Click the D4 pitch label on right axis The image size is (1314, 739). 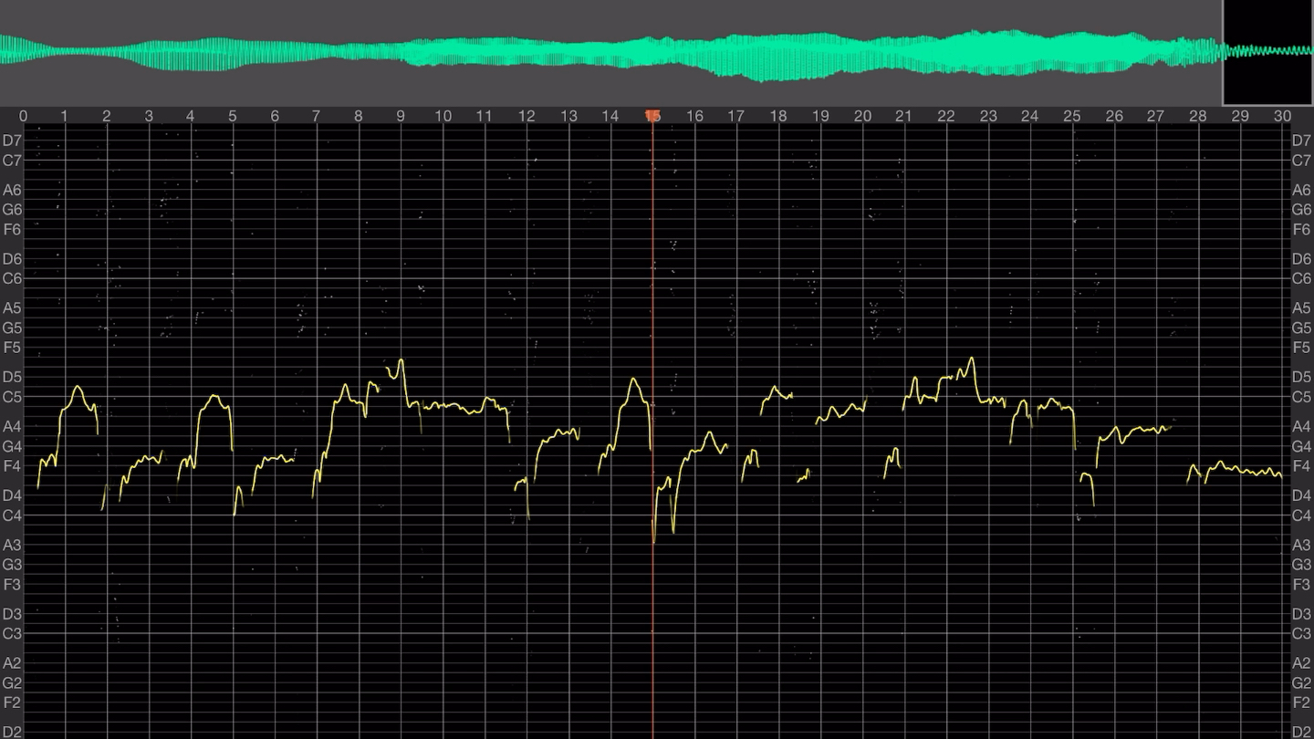pyautogui.click(x=1301, y=495)
